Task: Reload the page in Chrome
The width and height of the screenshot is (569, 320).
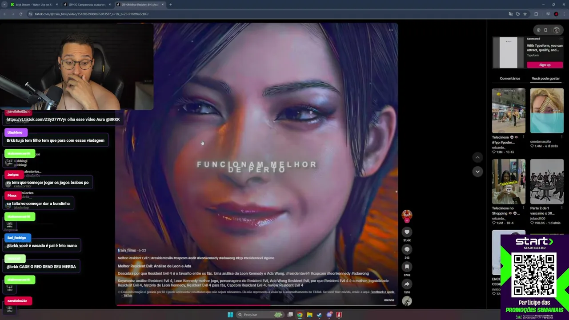Action: (20, 14)
